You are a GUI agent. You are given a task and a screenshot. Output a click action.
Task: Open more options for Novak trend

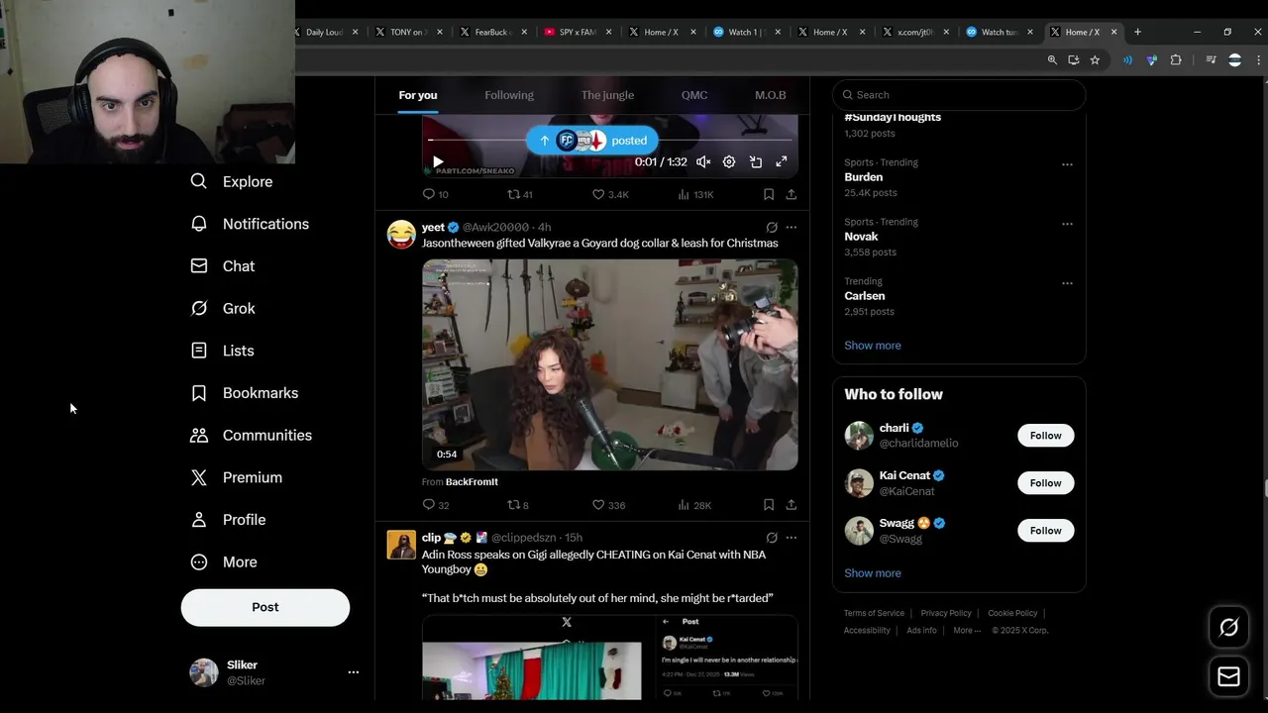(1067, 224)
